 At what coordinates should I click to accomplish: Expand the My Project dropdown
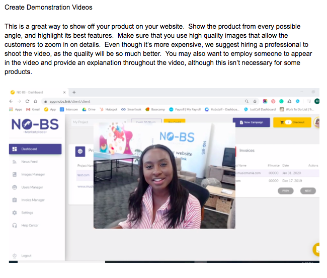pyautogui.click(x=99, y=122)
